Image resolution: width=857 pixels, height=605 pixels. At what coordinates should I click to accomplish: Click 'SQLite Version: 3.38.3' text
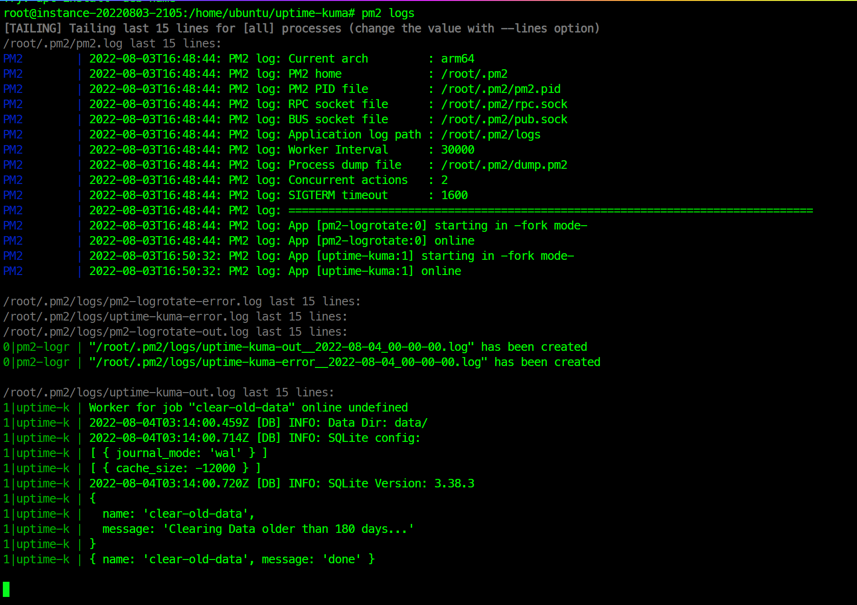click(x=401, y=484)
